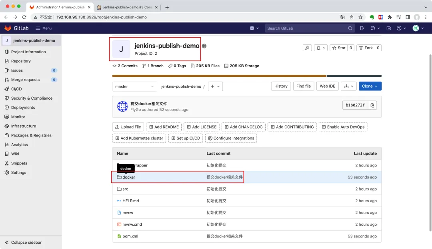The width and height of the screenshot is (432, 249).
Task: View the 2 Commits link
Action: pyautogui.click(x=125, y=66)
